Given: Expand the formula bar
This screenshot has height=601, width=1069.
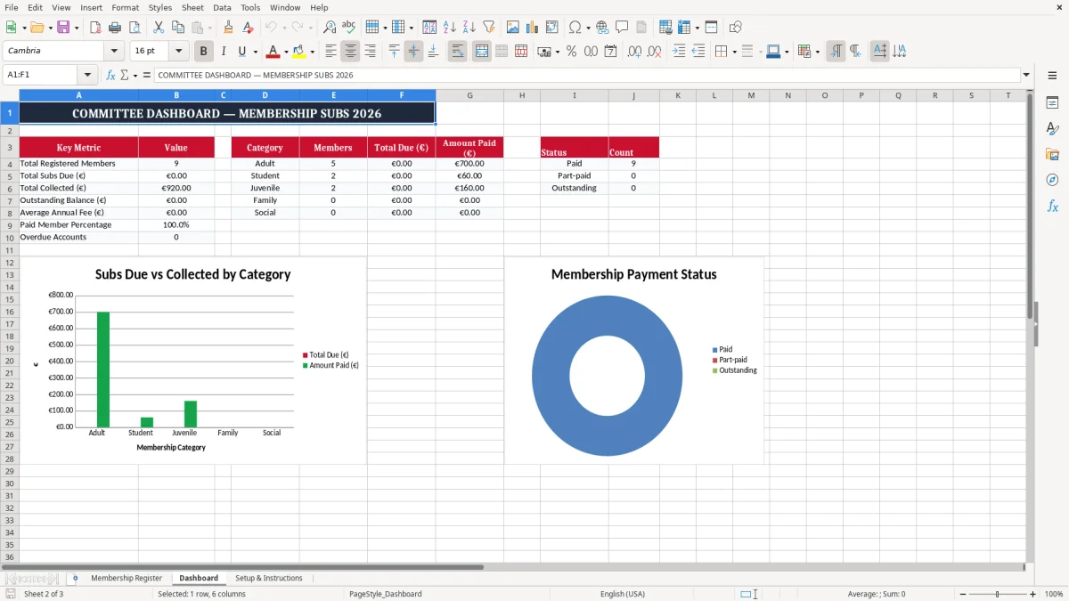Looking at the screenshot, I should (x=1026, y=75).
